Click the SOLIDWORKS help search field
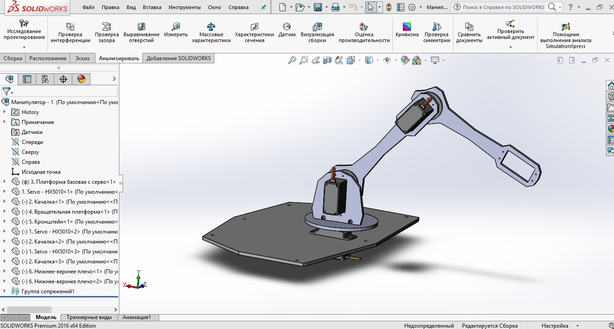This screenshot has height=329, width=614. point(504,7)
